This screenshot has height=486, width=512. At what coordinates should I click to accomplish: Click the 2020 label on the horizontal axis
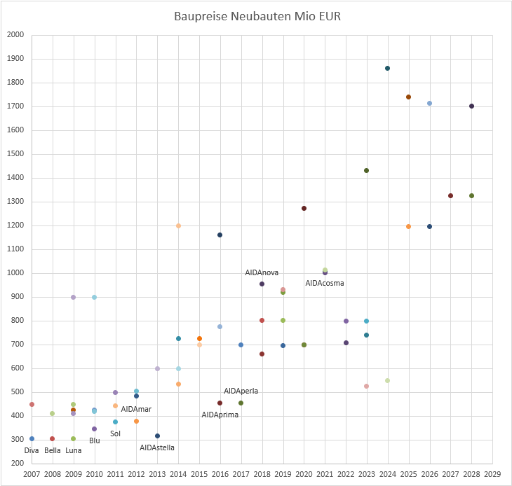pos(304,474)
